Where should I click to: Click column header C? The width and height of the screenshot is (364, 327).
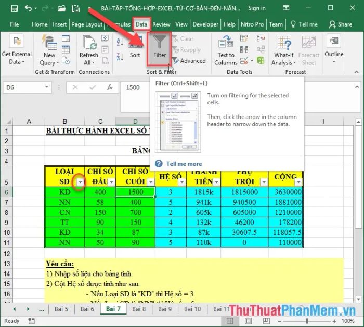point(100,121)
